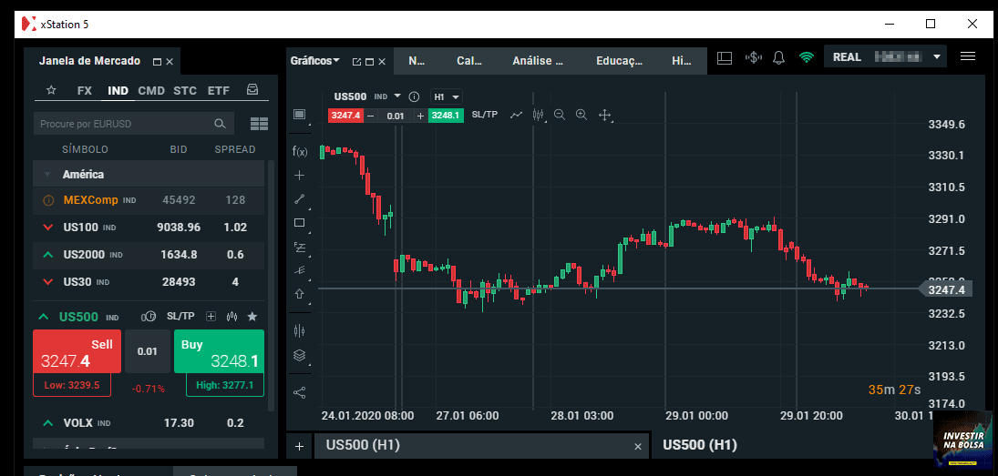Switch to the FX instrument tab
998x476 pixels.
pos(85,90)
